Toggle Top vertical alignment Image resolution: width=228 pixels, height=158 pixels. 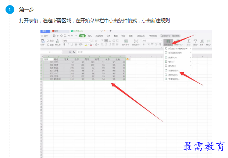pos(103,41)
